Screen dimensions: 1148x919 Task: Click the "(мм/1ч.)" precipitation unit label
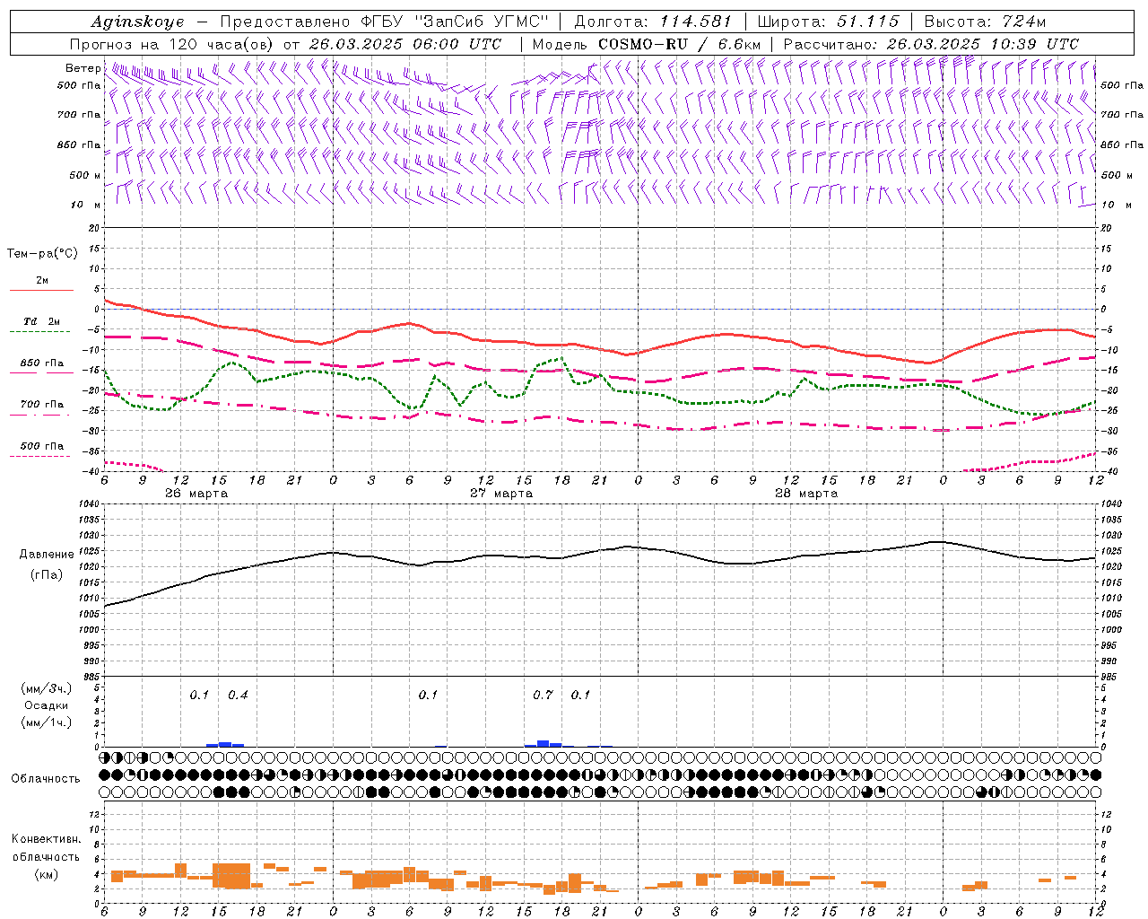coord(47,722)
